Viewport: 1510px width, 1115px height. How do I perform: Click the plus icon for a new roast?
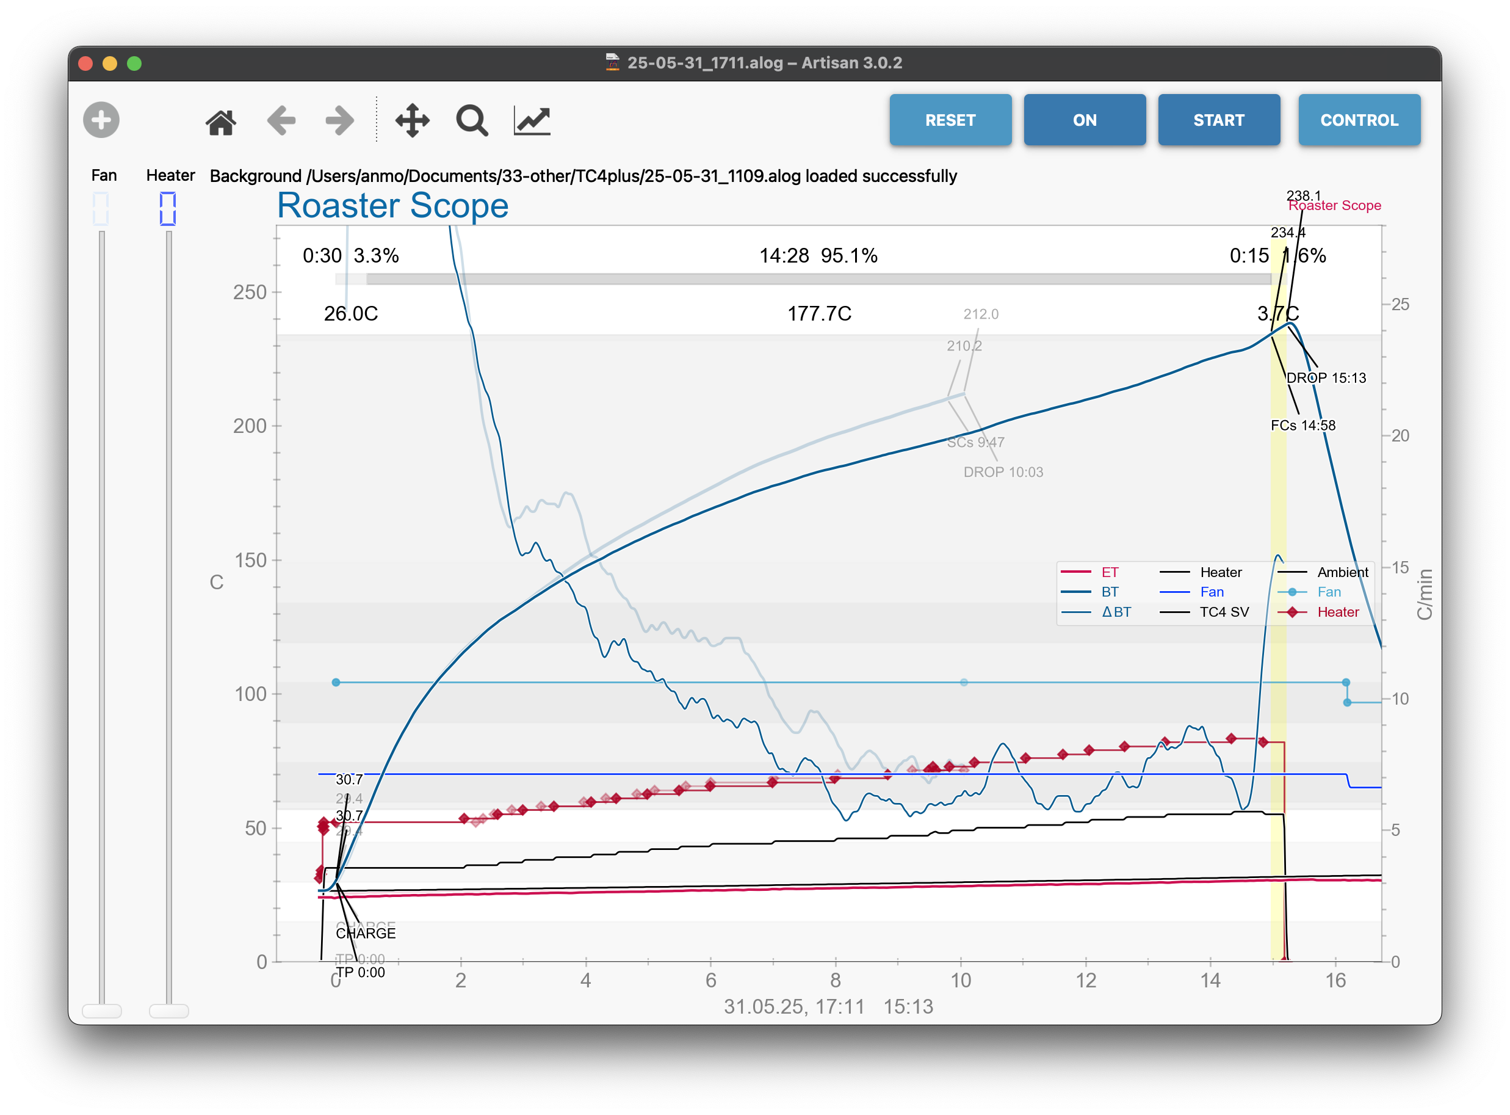pos(101,120)
